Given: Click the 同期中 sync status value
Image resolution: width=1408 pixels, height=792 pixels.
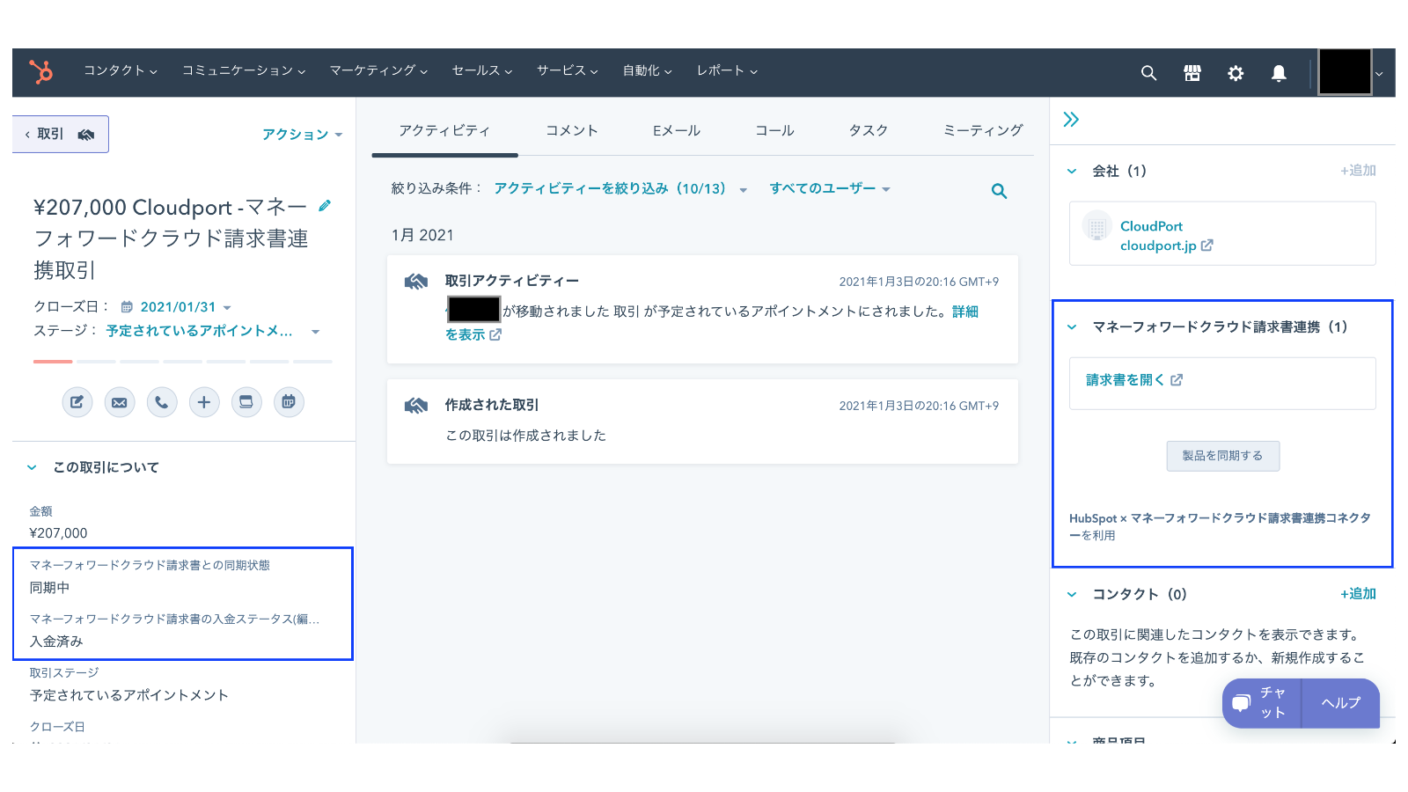Looking at the screenshot, I should [49, 588].
